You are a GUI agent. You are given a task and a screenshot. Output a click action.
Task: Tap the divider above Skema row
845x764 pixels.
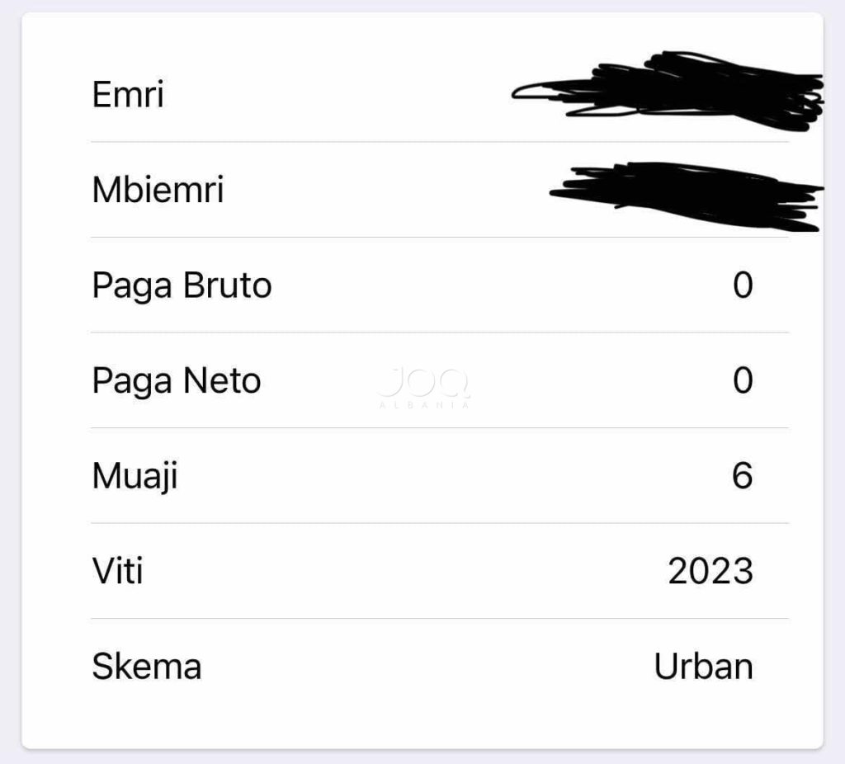440,619
